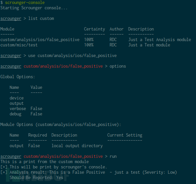Image resolution: width=196 pixels, height=184 pixels.
Task: Click the 'Just a Test Analysis module' description
Action: (160, 40)
